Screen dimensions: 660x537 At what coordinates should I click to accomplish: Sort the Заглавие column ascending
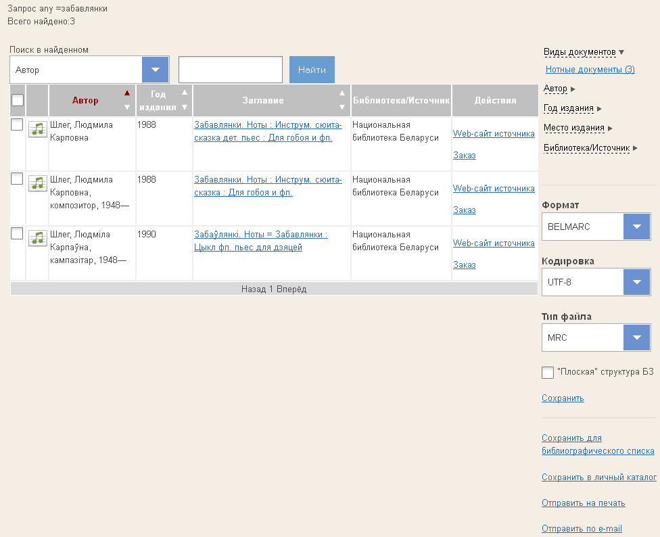point(341,93)
